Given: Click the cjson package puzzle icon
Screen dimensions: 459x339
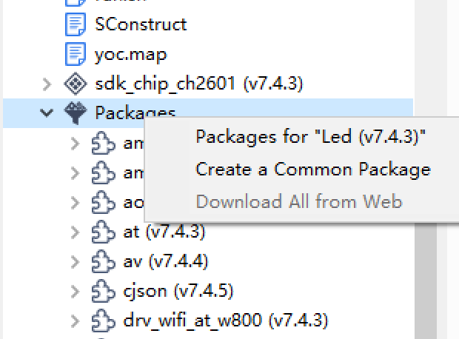Looking at the screenshot, I should tap(104, 291).
